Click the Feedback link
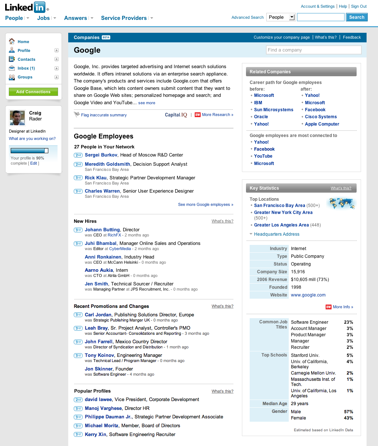Screen dimensions: 378x446 [x=352, y=37]
